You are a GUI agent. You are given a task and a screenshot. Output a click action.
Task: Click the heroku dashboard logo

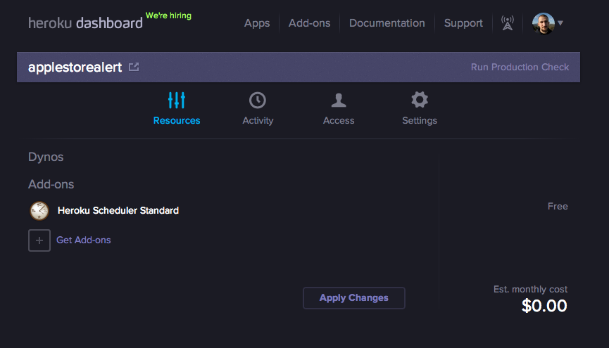pos(85,23)
